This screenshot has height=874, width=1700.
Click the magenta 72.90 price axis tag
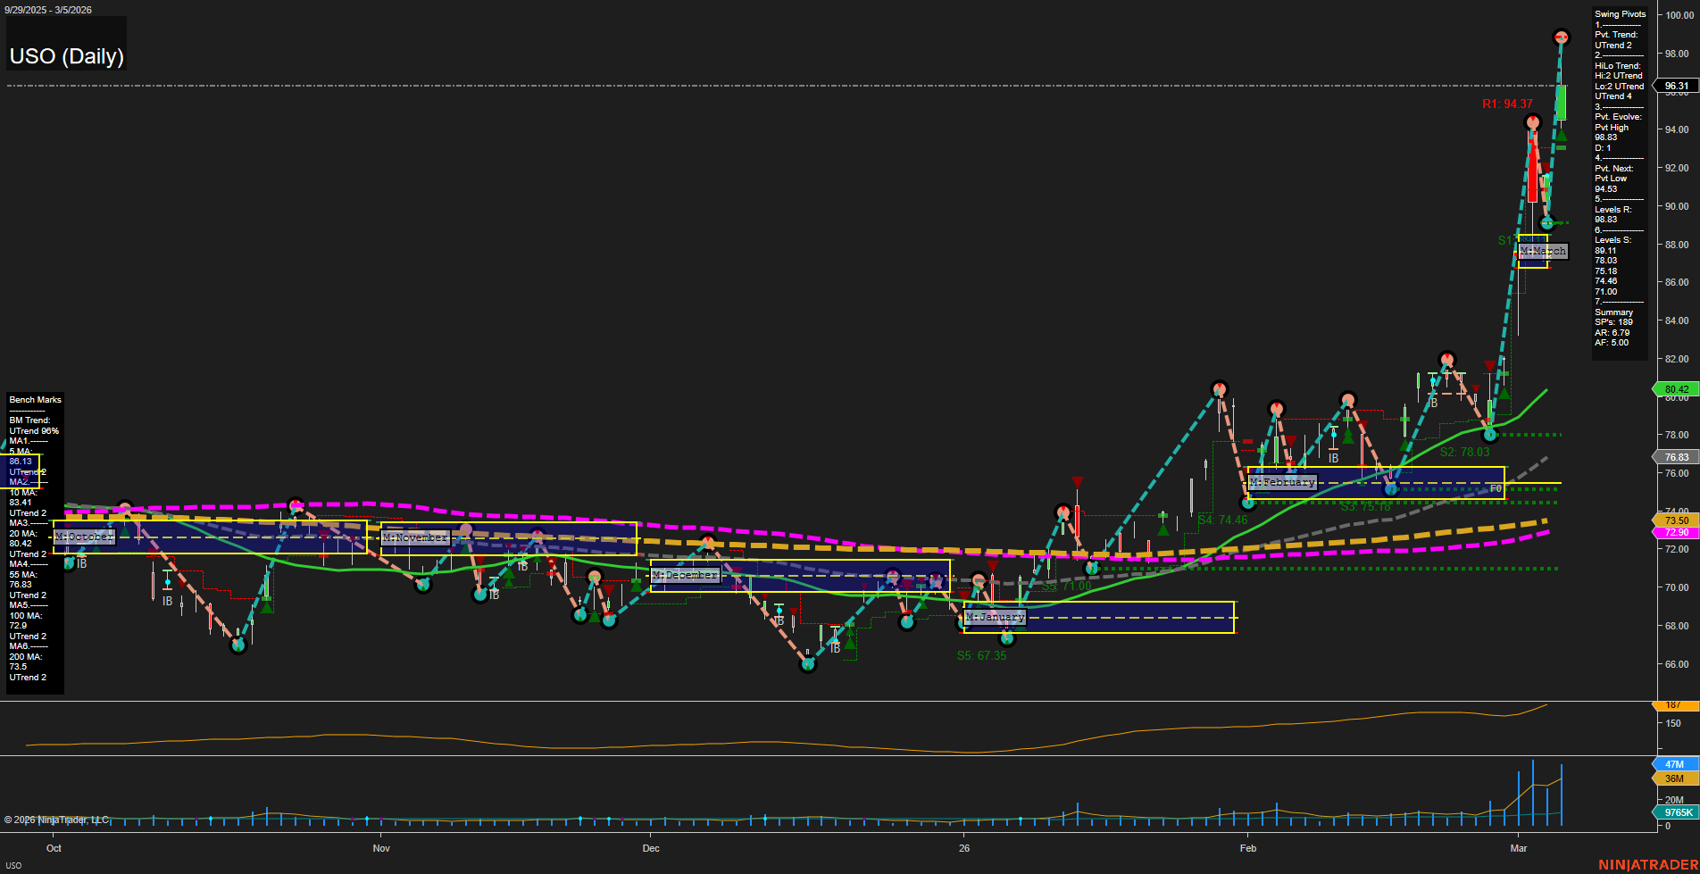coord(1676,532)
